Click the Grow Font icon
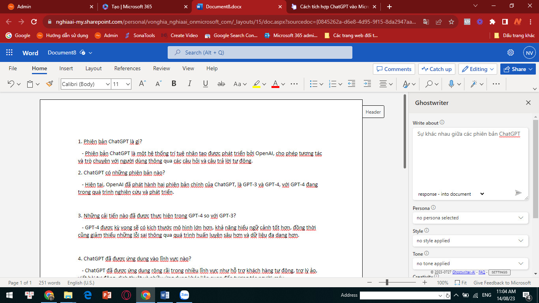 point(142,84)
